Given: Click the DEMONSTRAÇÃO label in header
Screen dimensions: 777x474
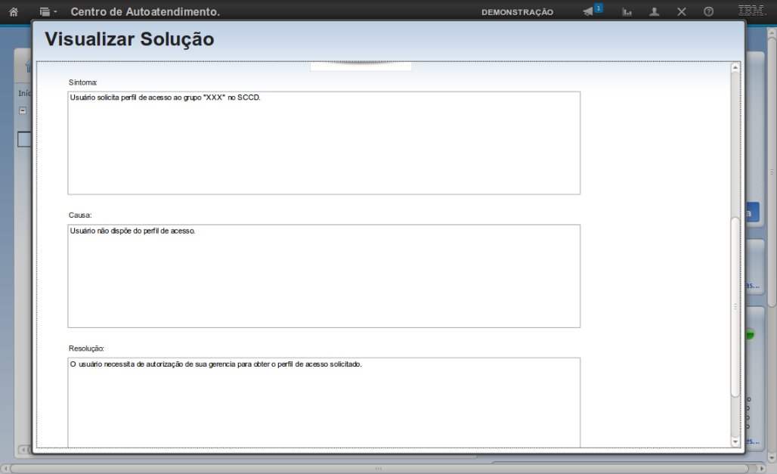Looking at the screenshot, I should [x=517, y=12].
